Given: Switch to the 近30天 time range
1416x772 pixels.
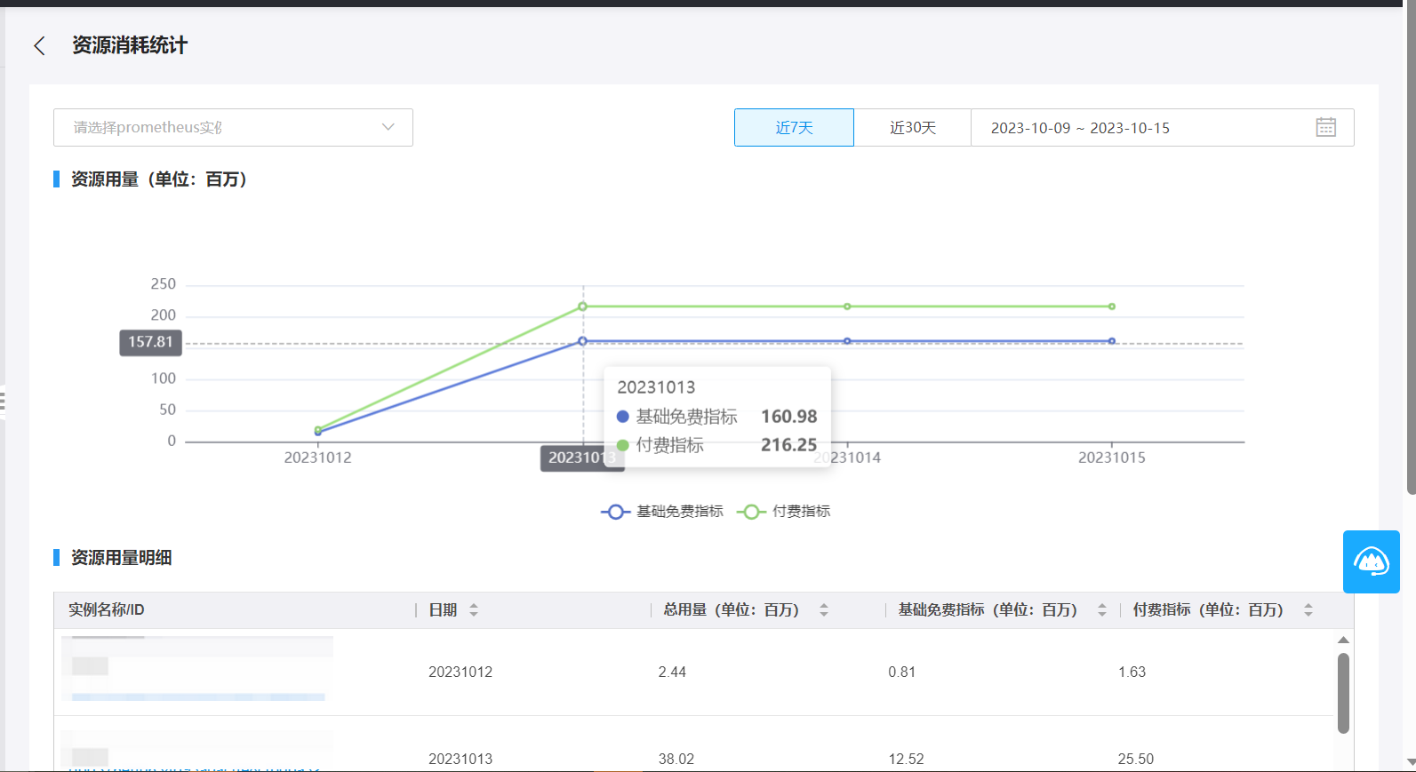Looking at the screenshot, I should pos(913,128).
